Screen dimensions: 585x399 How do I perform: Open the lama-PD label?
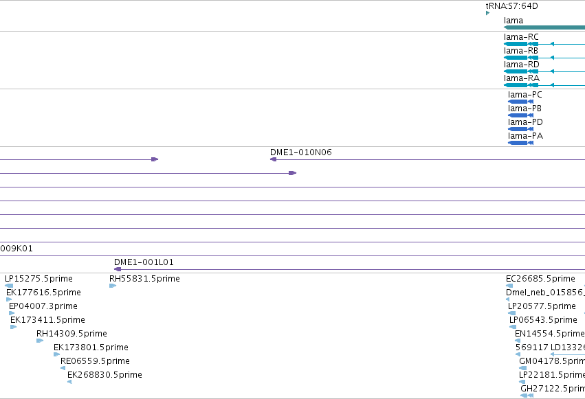(x=525, y=122)
